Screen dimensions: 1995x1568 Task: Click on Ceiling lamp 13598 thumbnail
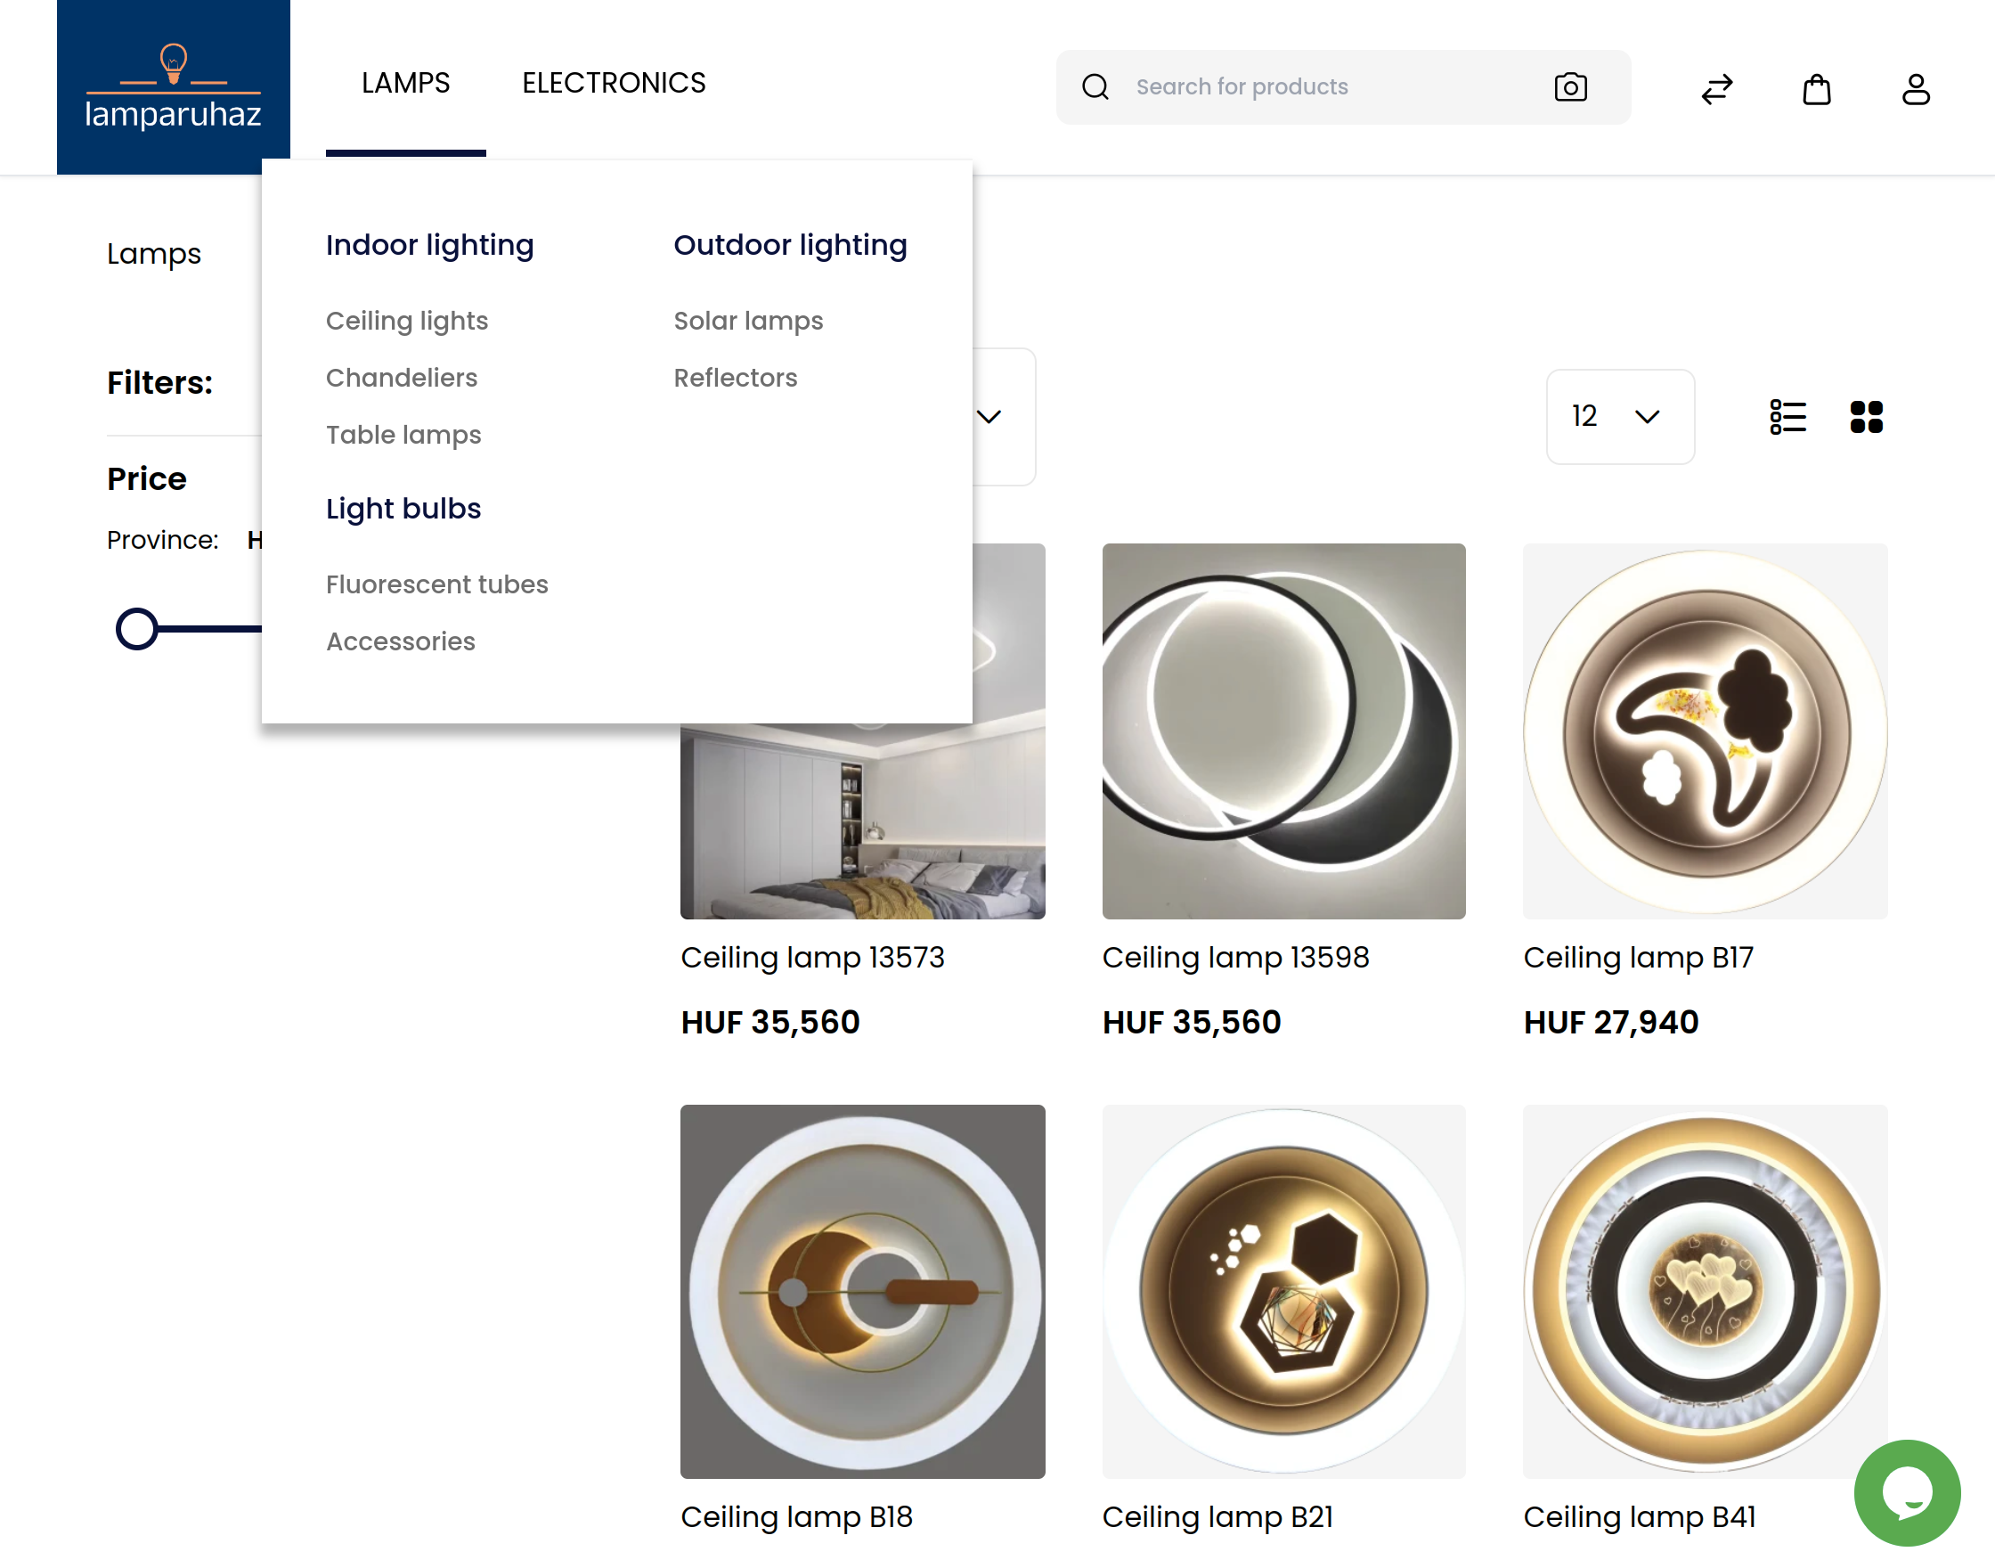[x=1282, y=731]
